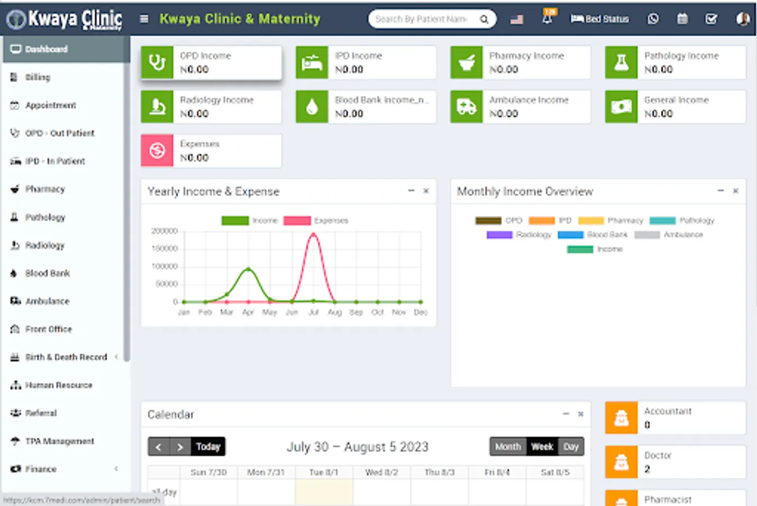Image resolution: width=757 pixels, height=506 pixels.
Task: Click the Blood Bank color swatch legend
Action: click(x=570, y=235)
